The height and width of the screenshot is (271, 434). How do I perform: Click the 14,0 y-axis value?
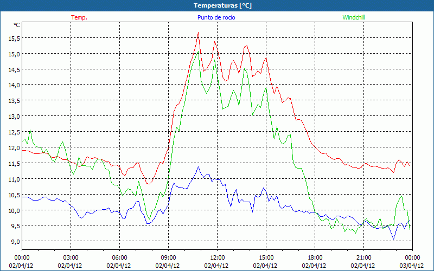coord(14,86)
